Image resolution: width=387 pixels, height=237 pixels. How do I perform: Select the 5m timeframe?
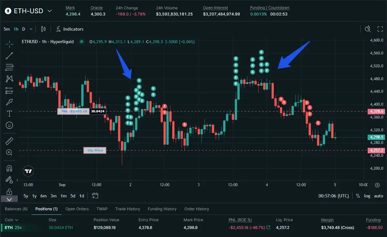[6, 29]
